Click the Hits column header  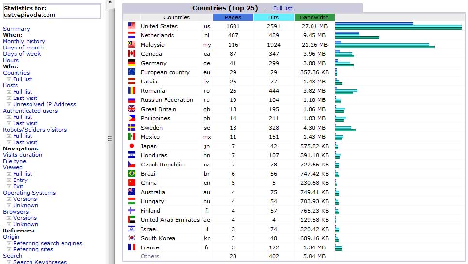pos(273,17)
